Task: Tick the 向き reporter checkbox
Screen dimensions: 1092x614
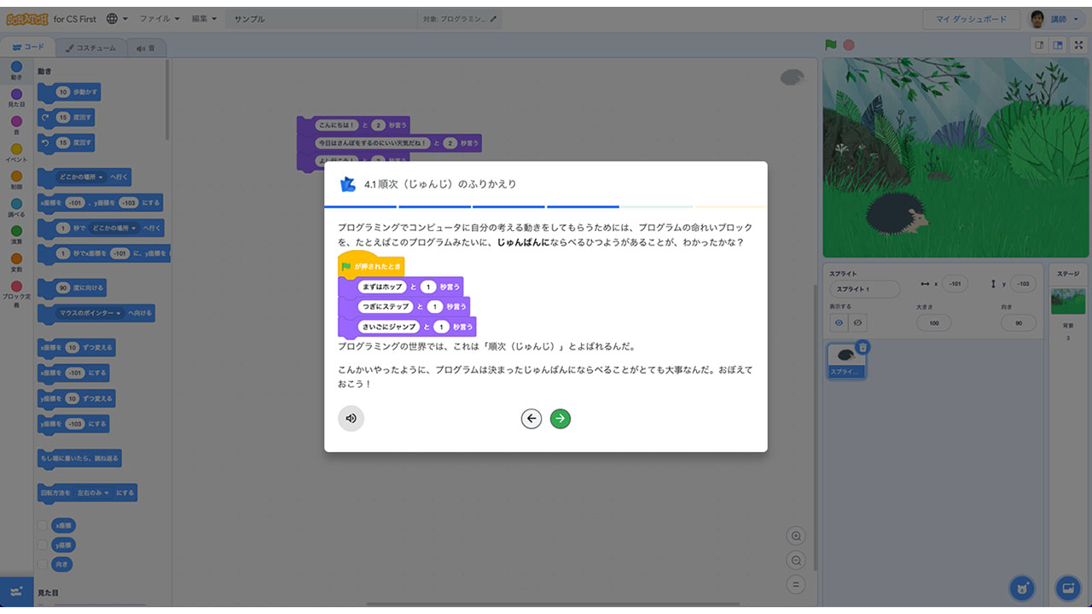Action: [42, 565]
